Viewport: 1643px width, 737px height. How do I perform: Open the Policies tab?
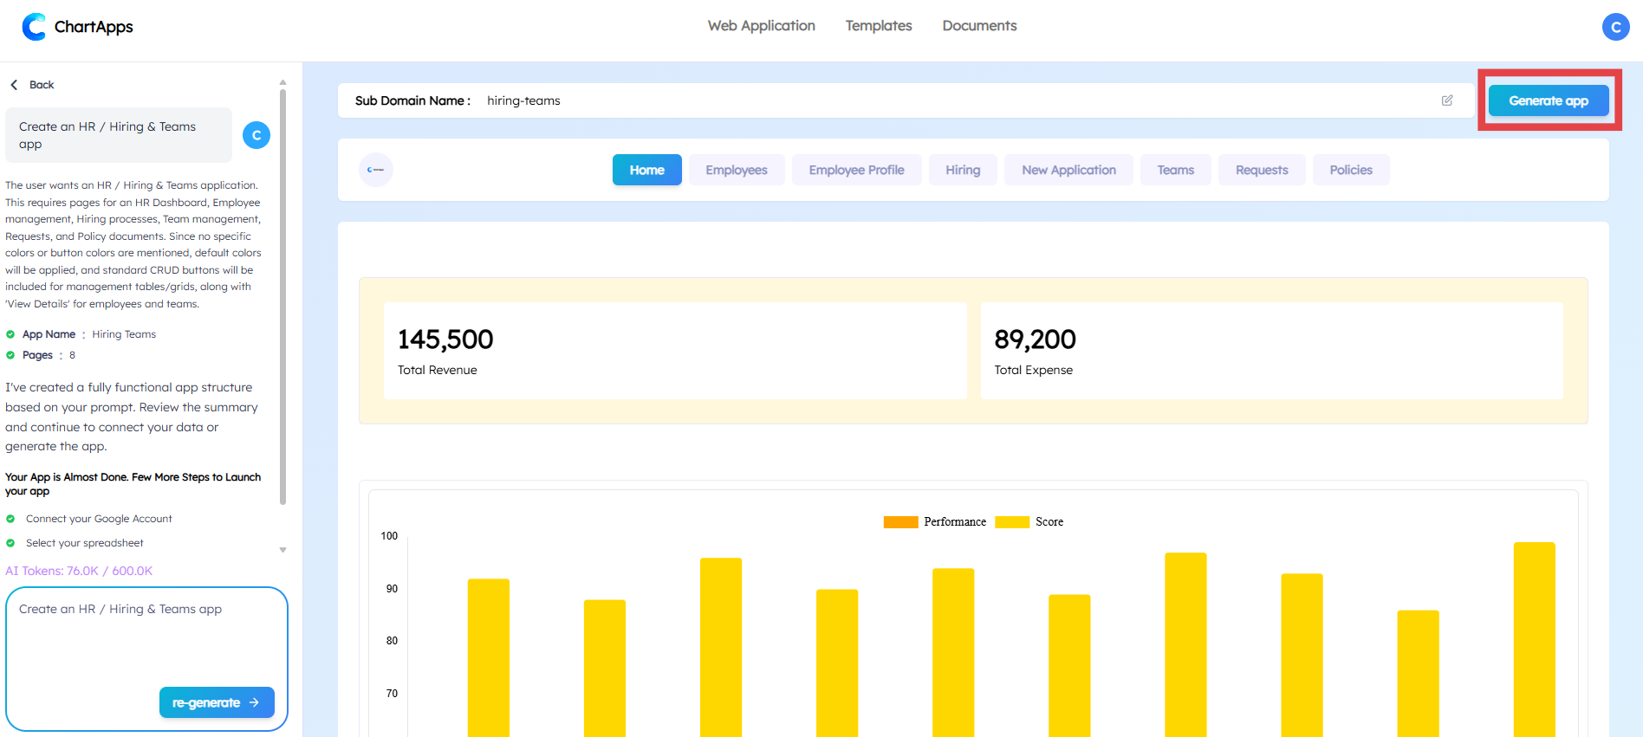pos(1351,170)
